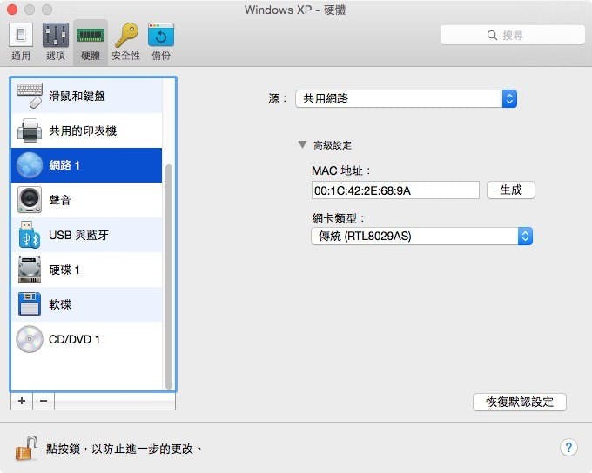Click the 恢復默認設定 button
The width and height of the screenshot is (592, 473).
[x=520, y=402]
